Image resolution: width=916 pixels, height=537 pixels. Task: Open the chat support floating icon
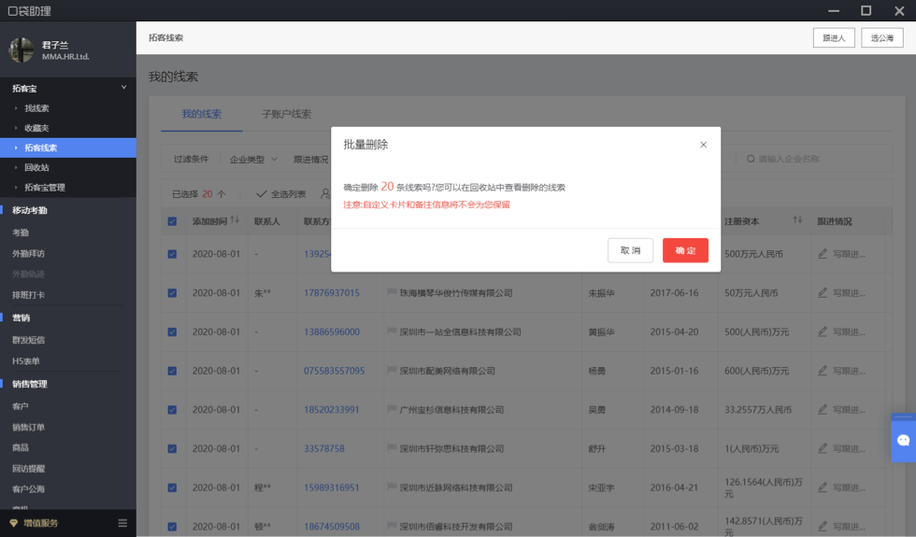click(903, 440)
